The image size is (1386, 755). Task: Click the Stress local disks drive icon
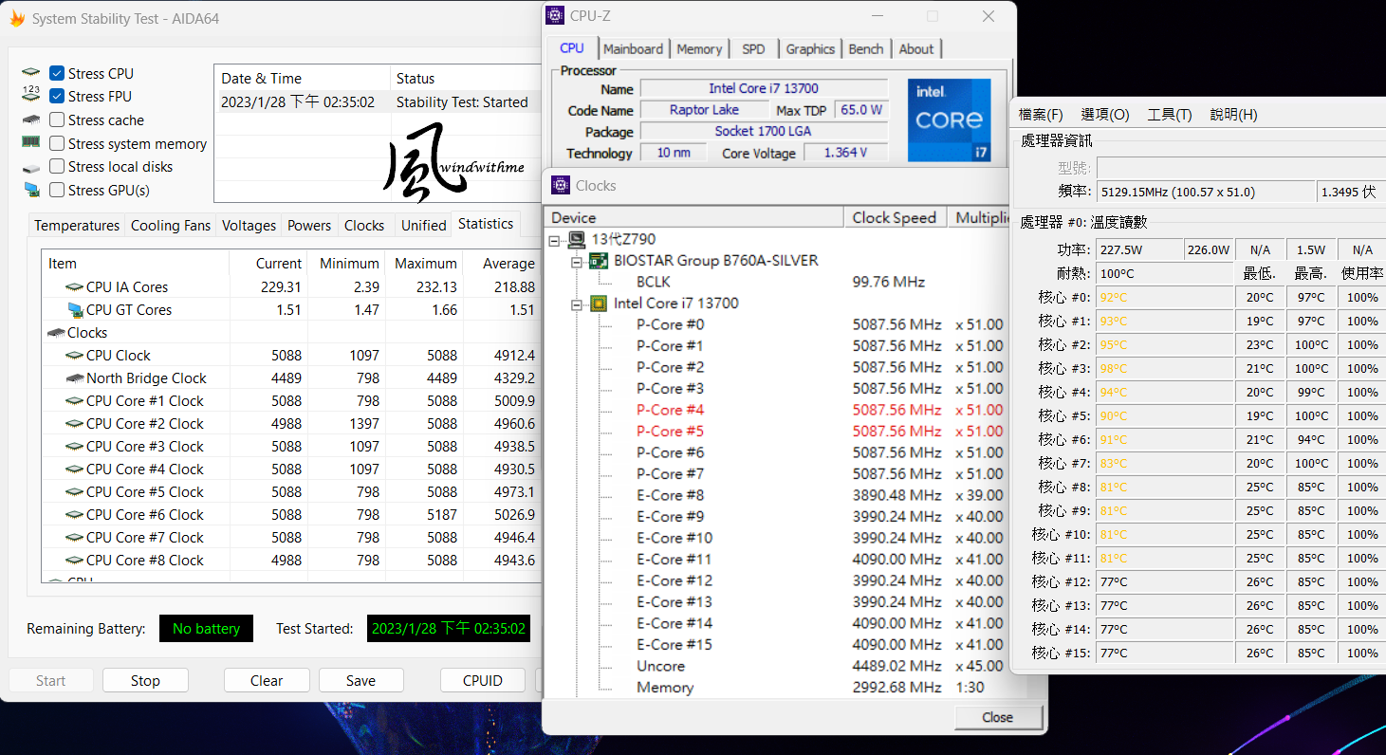pos(29,166)
